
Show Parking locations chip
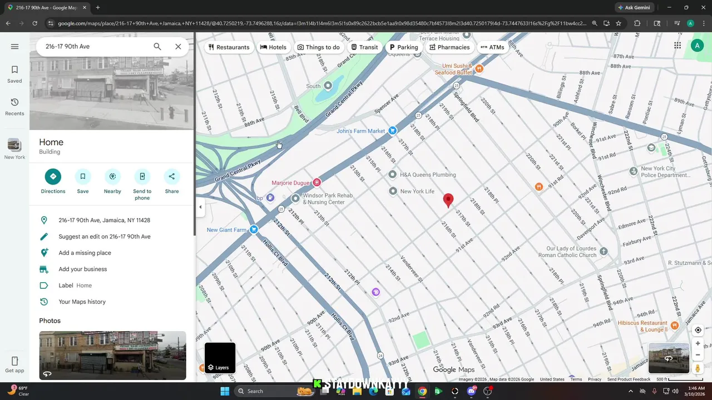404,47
